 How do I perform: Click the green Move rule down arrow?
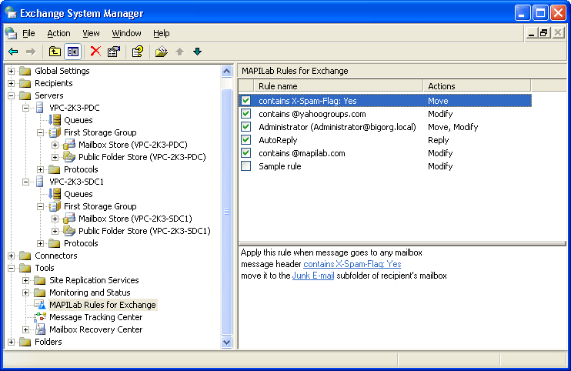point(197,52)
